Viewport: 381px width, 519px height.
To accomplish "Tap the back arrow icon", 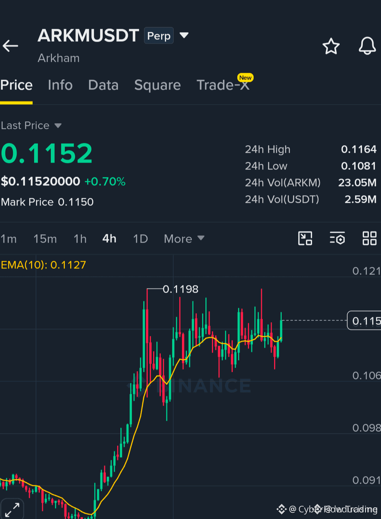I will (10, 46).
